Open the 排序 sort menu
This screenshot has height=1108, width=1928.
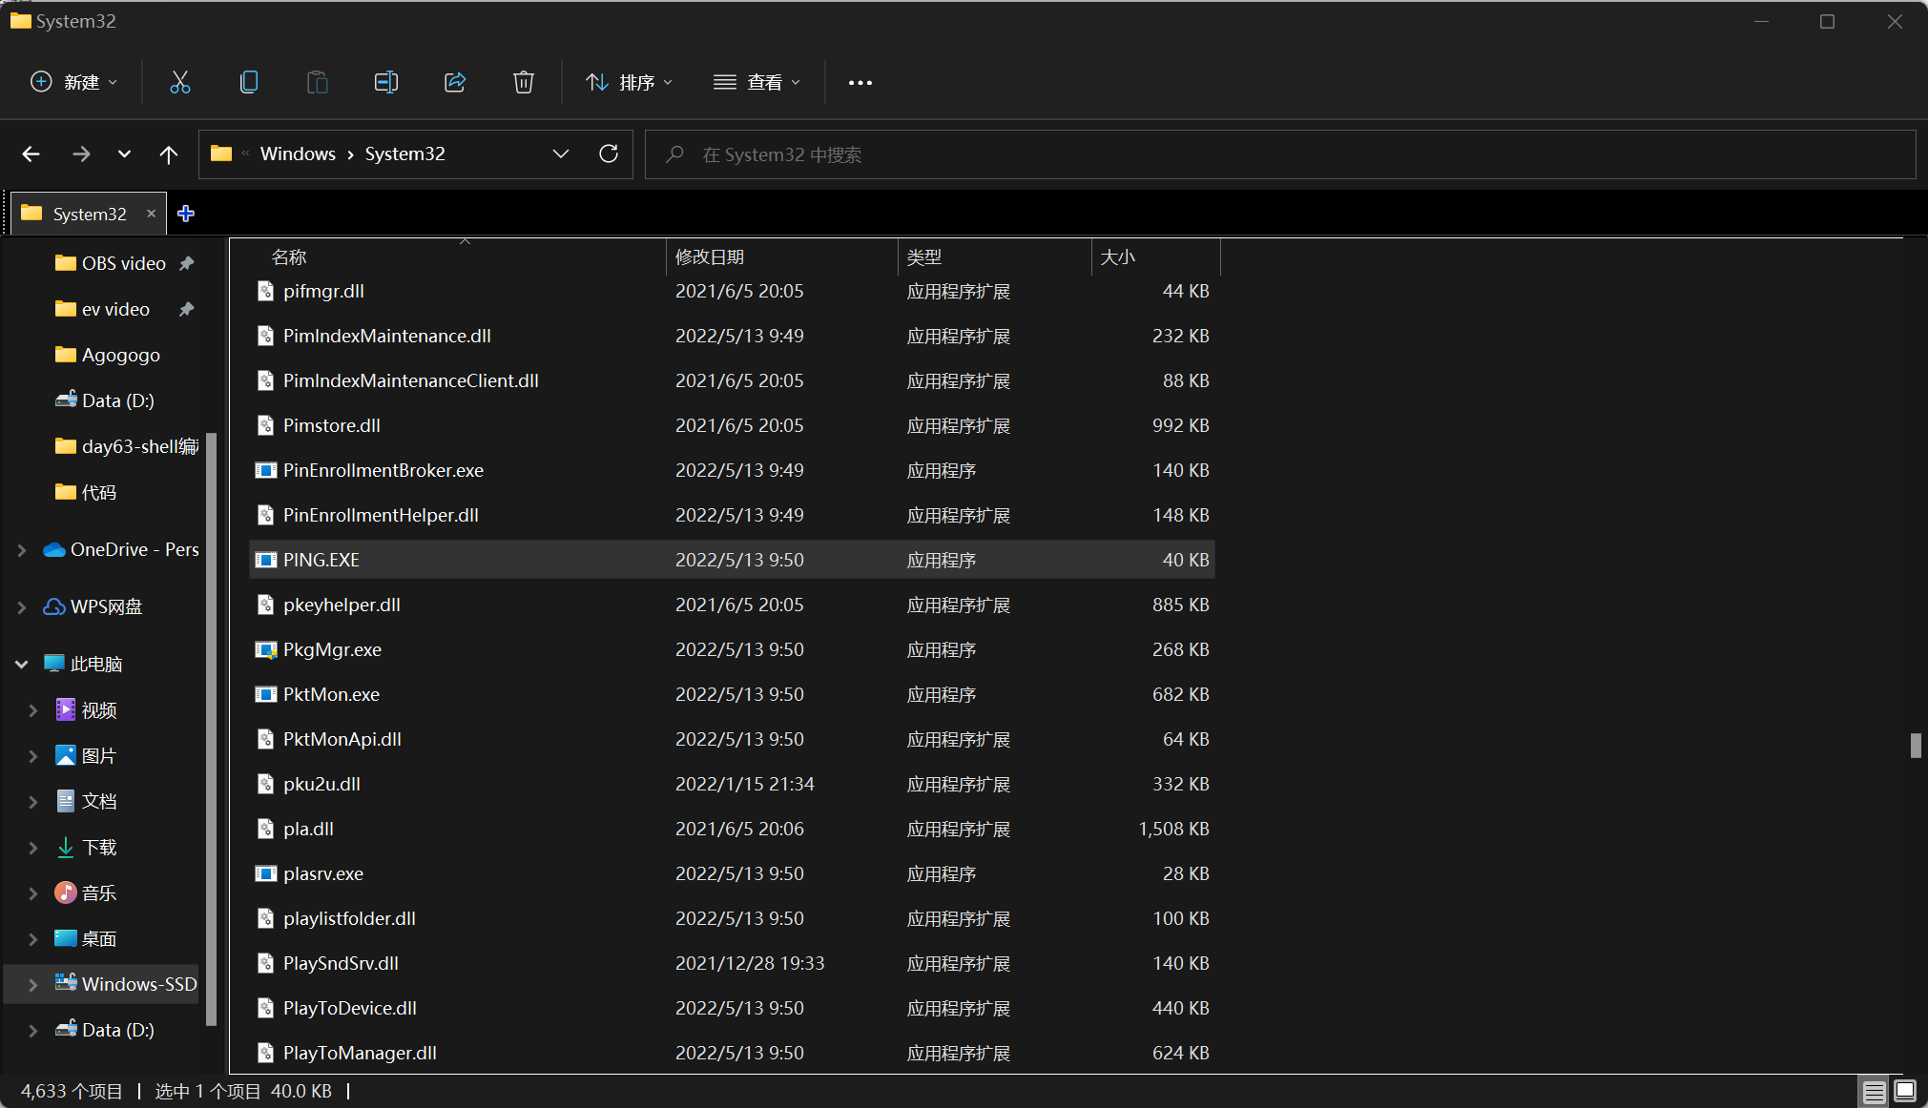630,82
